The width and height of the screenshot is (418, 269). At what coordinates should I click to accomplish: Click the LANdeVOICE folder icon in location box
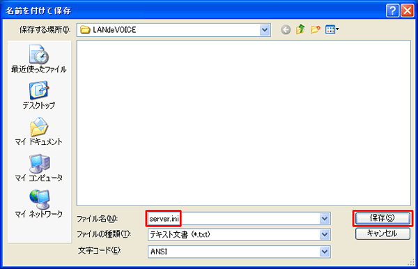[85, 29]
